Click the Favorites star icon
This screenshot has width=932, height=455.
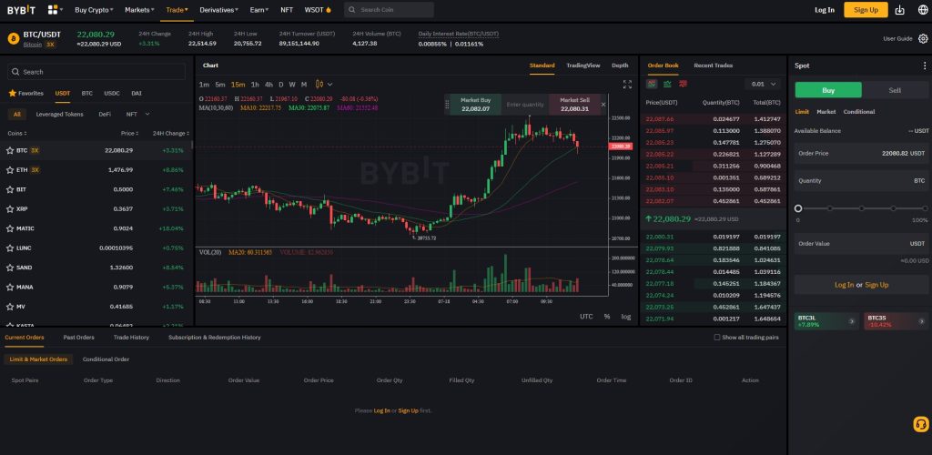[x=12, y=93]
